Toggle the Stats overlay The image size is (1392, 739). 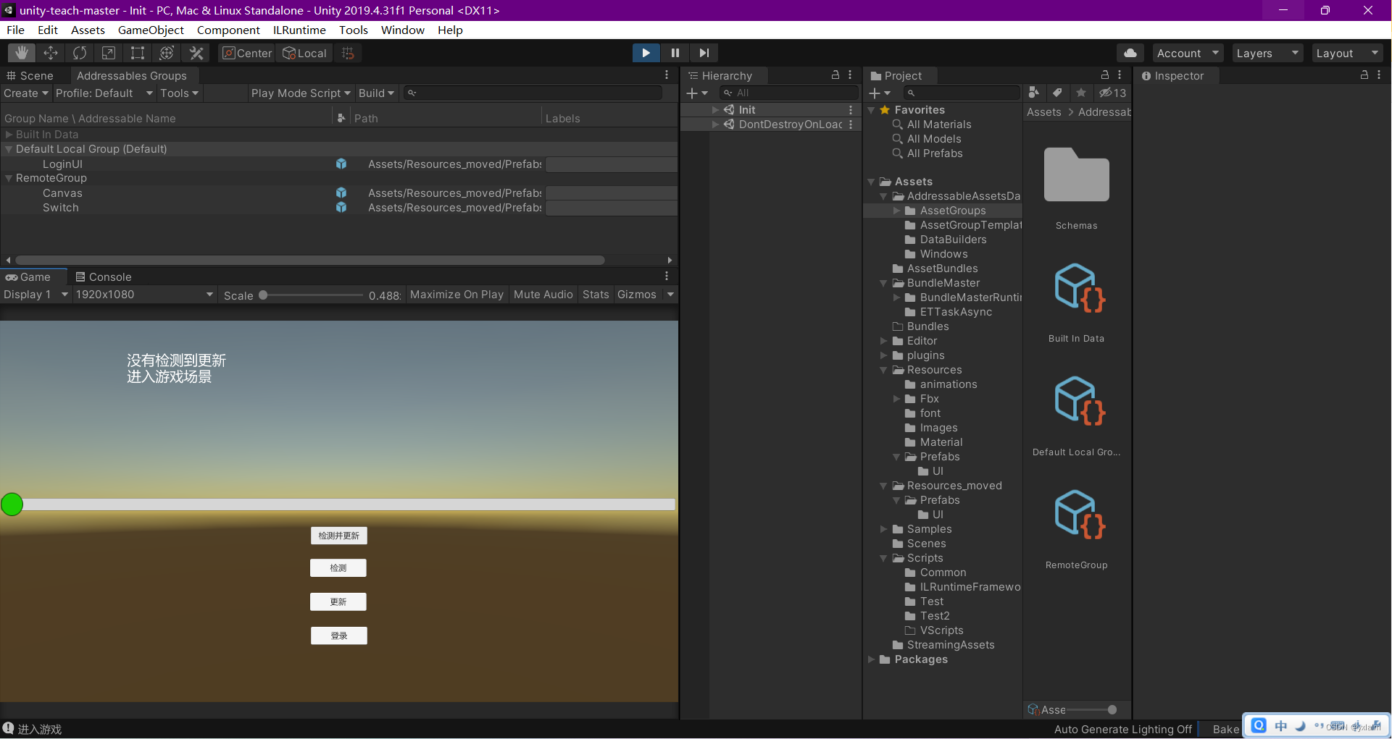tap(596, 295)
